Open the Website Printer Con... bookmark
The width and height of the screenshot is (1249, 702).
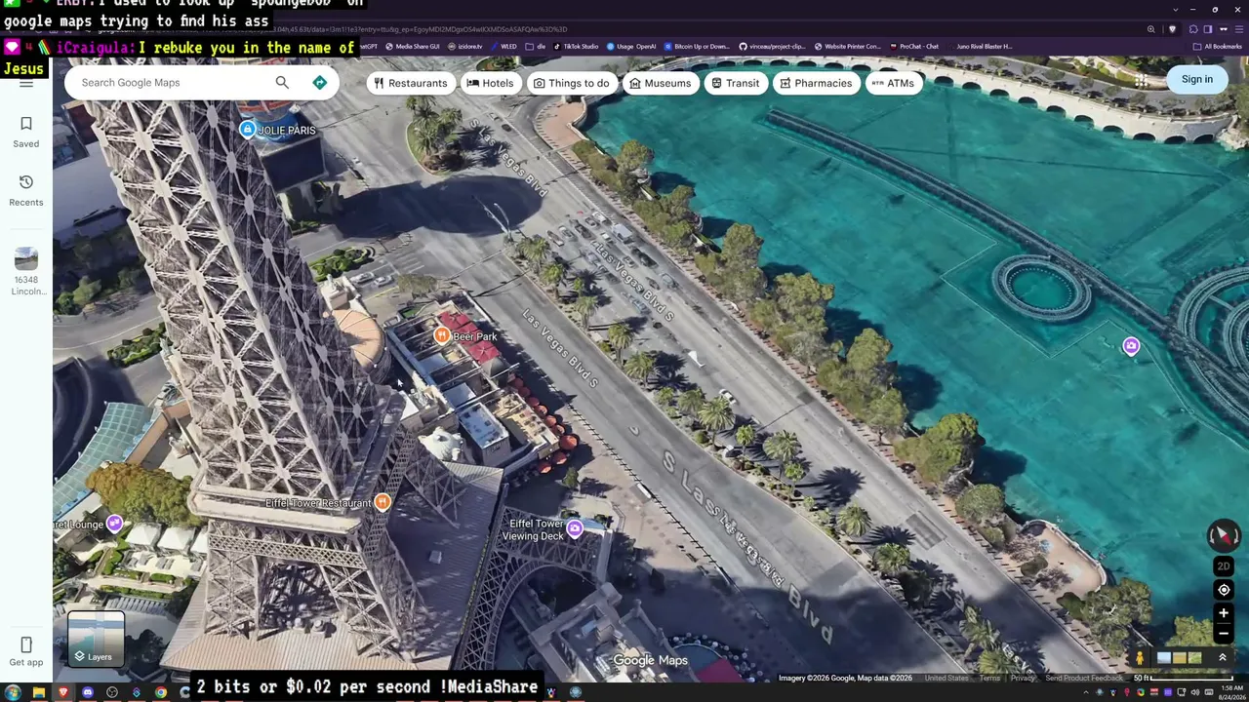pyautogui.click(x=847, y=46)
